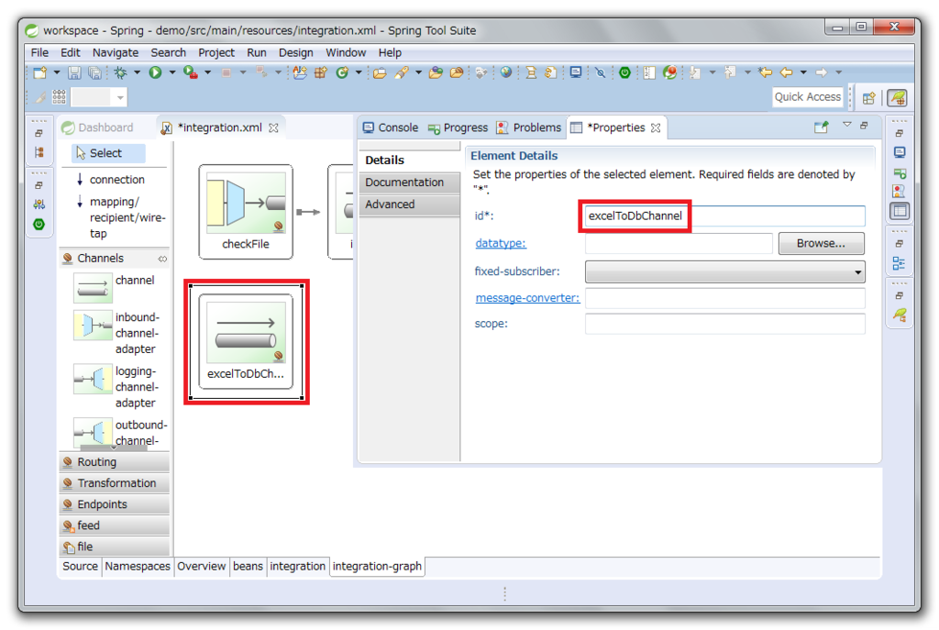Click the Save All toolbar icon
Image resolution: width=939 pixels, height=630 pixels.
click(x=94, y=73)
